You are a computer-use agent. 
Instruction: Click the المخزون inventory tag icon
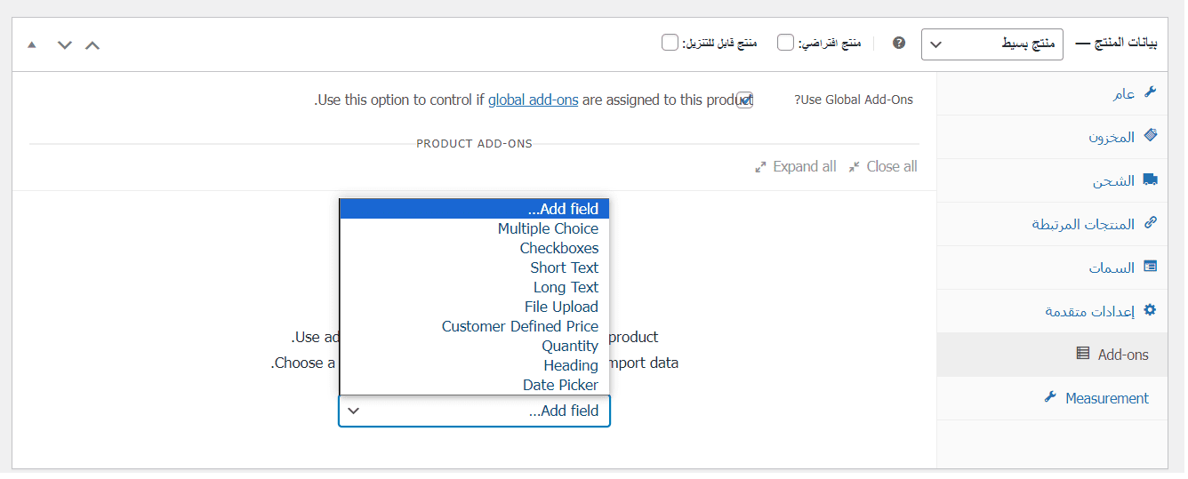click(1150, 136)
